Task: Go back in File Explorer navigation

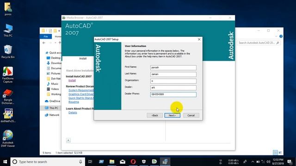Action: [x=44, y=43]
